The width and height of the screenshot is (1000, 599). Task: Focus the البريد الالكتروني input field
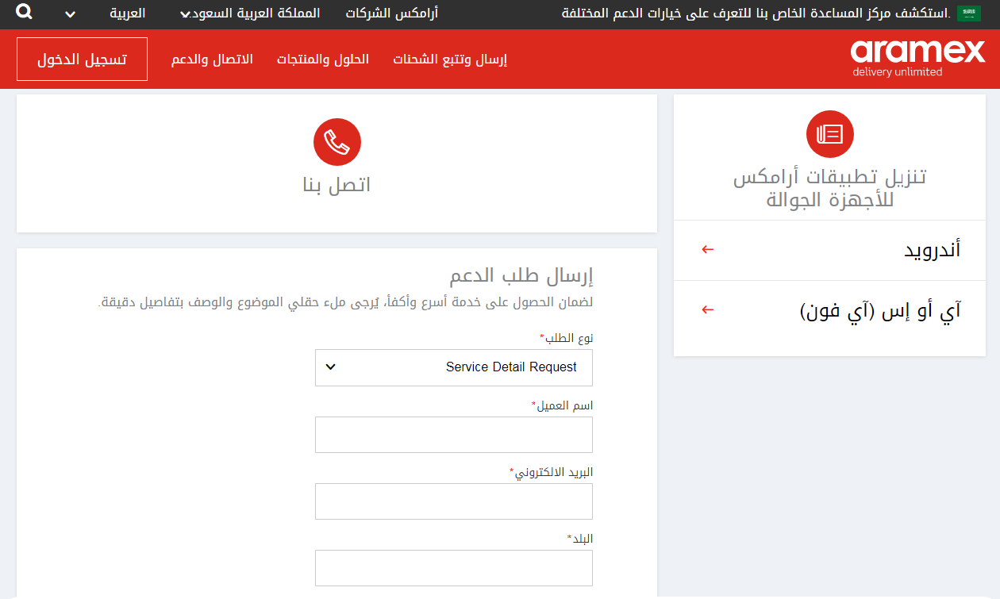pos(454,501)
